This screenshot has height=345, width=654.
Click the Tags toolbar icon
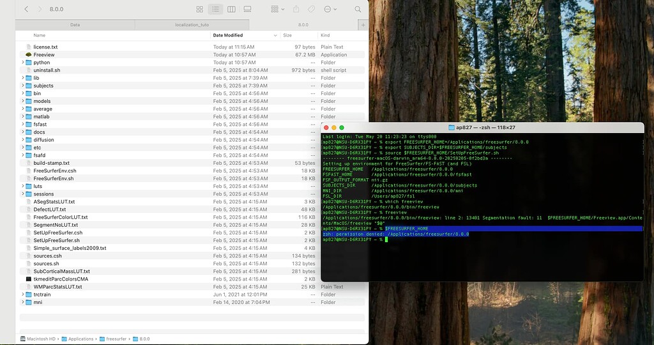(312, 9)
